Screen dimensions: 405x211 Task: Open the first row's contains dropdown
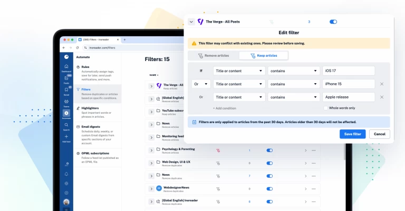coord(293,71)
